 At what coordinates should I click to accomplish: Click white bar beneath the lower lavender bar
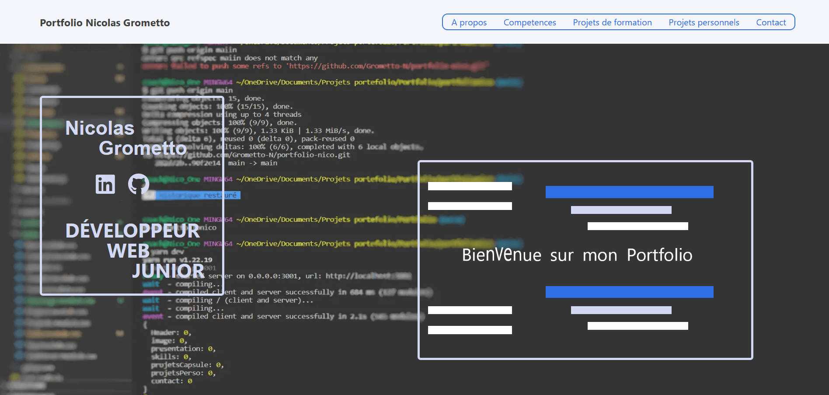[x=637, y=326]
